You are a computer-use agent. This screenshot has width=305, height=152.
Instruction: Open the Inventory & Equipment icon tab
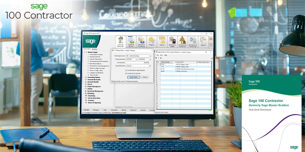(183, 40)
